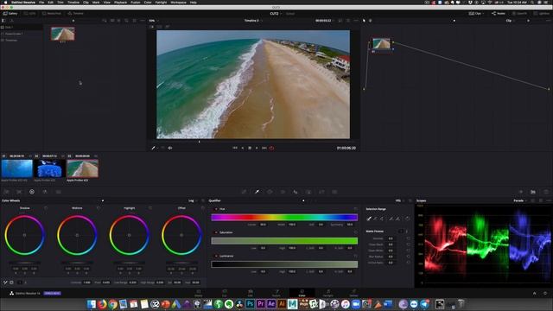Image resolution: width=553 pixels, height=311 pixels.
Task: Select the picker tool in Selection Range
Action: (x=369, y=219)
